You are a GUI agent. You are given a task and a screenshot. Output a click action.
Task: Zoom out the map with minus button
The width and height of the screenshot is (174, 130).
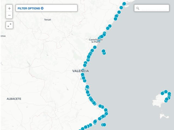pyautogui.click(x=9, y=15)
